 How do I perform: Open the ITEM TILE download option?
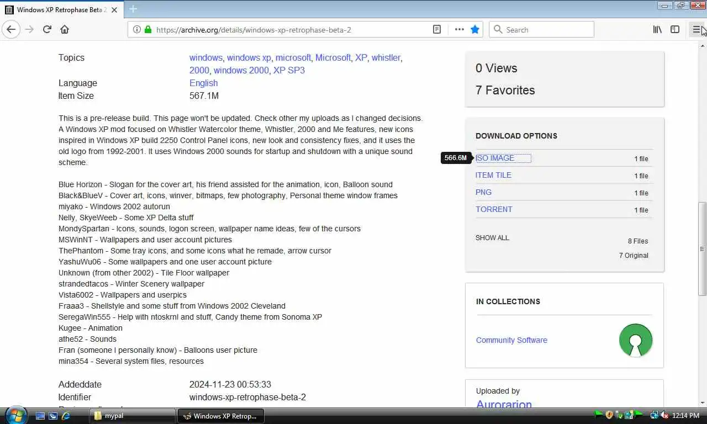point(493,175)
